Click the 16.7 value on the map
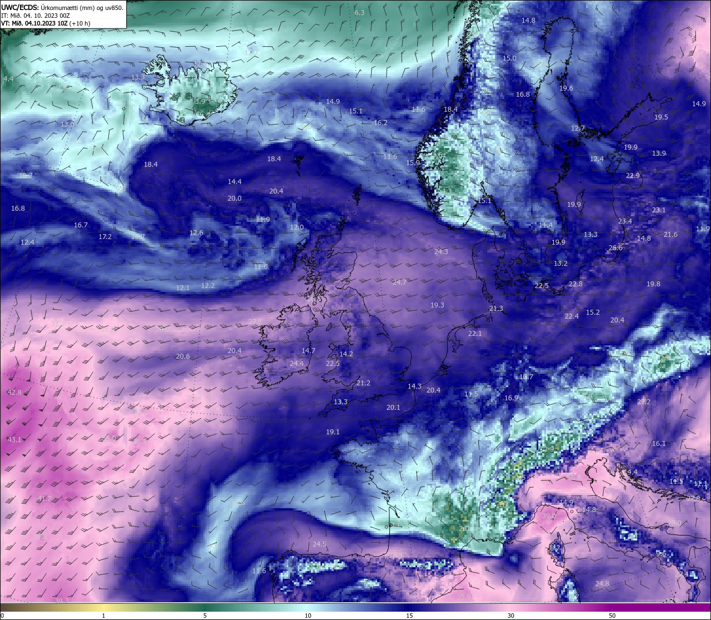 (81, 225)
